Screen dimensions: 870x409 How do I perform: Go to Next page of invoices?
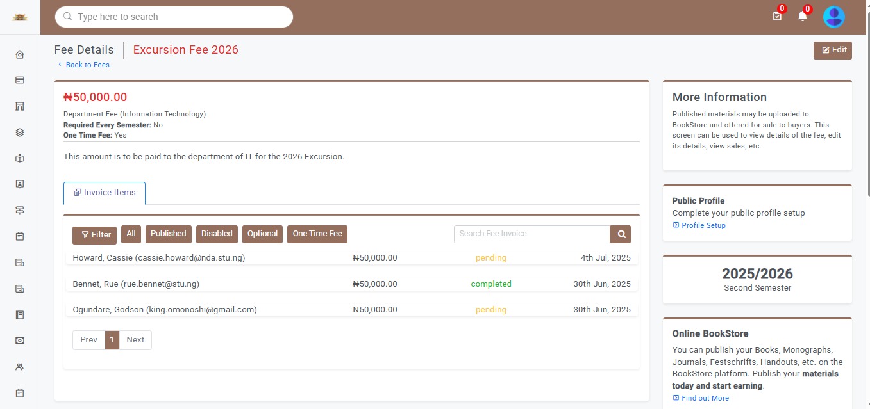(135, 340)
